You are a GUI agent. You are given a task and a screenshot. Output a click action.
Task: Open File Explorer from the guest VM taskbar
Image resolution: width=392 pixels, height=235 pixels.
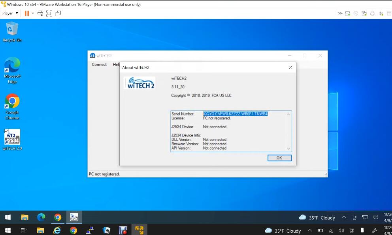tap(25, 217)
